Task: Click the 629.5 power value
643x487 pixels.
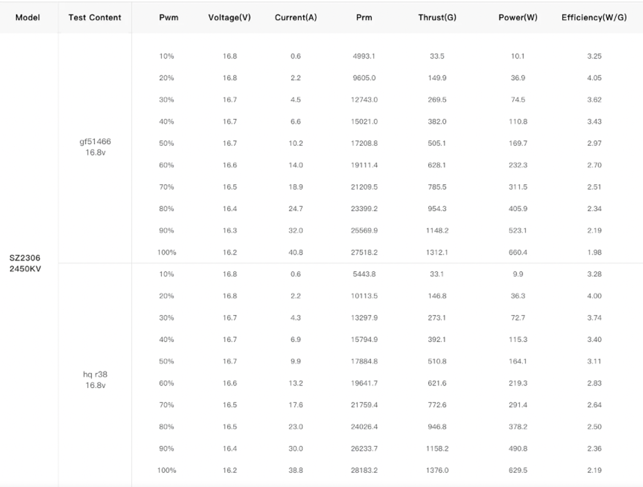Action: pyautogui.click(x=517, y=470)
